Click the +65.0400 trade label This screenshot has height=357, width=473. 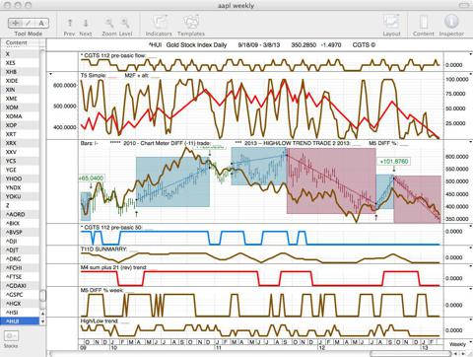[x=92, y=178]
